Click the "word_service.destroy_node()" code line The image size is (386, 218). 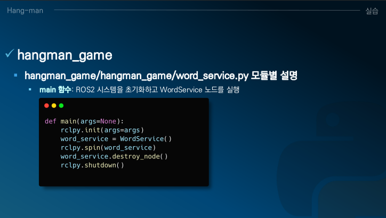click(114, 156)
